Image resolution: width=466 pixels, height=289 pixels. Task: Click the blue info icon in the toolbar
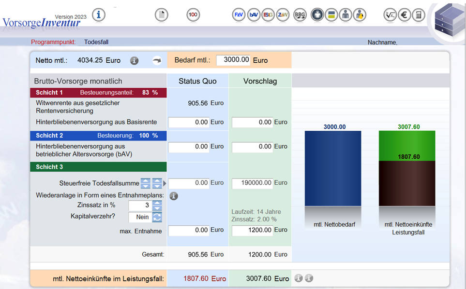pos(99,14)
